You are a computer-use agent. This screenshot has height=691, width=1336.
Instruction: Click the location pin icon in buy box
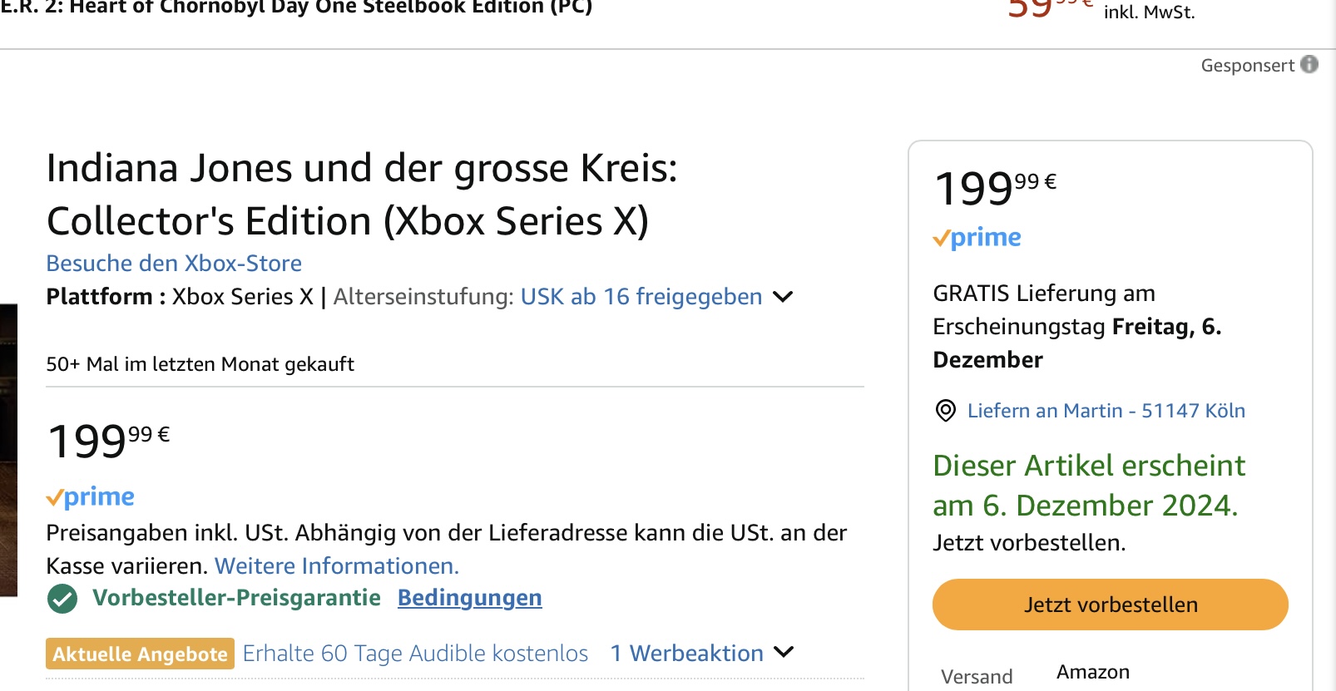click(x=946, y=411)
